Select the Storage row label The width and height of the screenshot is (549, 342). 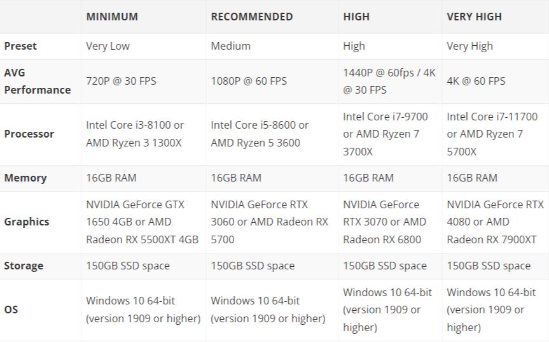[24, 266]
